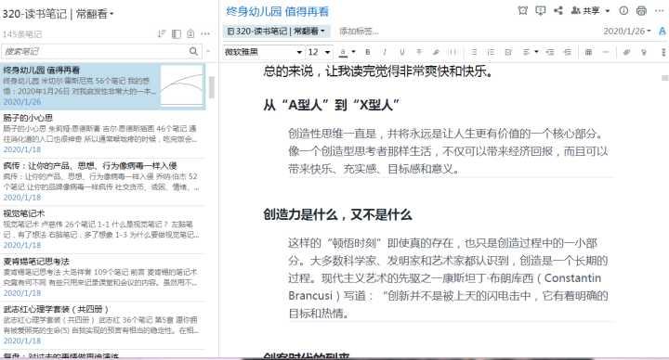Click the icon left of note list ellipsis
The image size is (669, 360).
190,33
